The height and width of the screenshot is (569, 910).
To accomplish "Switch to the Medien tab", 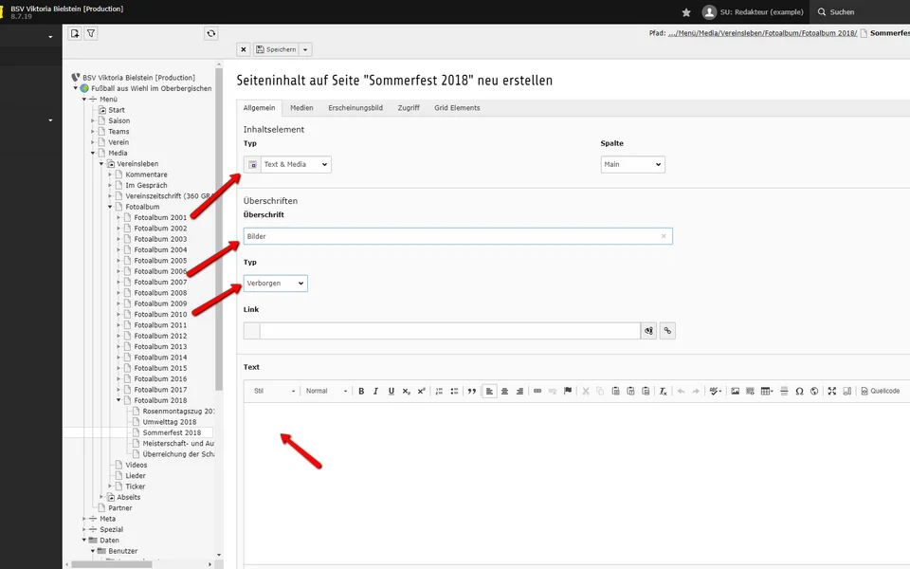I will point(301,108).
